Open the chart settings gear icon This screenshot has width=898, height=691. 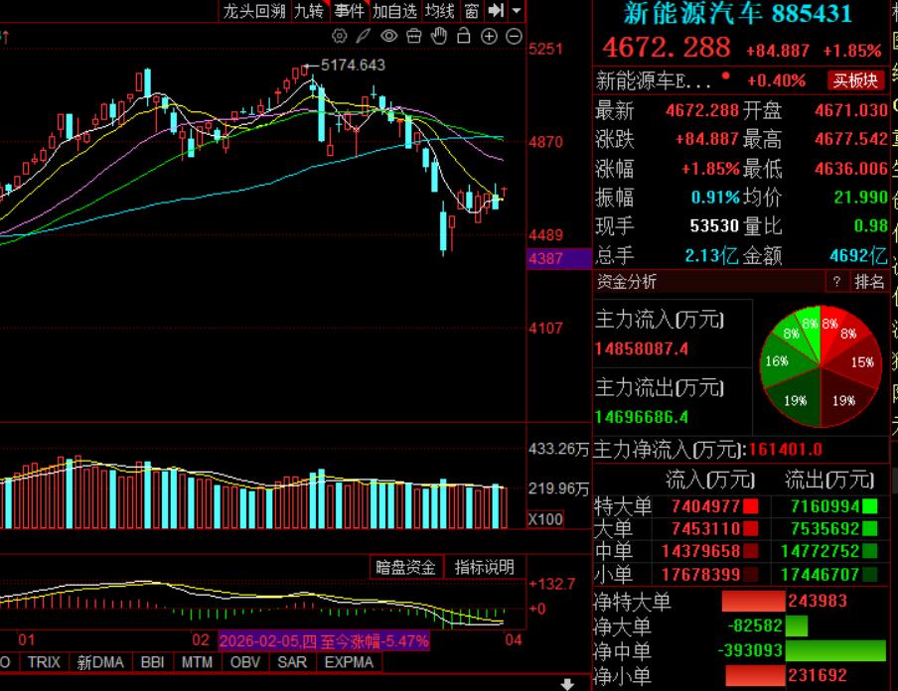pyautogui.click(x=340, y=36)
